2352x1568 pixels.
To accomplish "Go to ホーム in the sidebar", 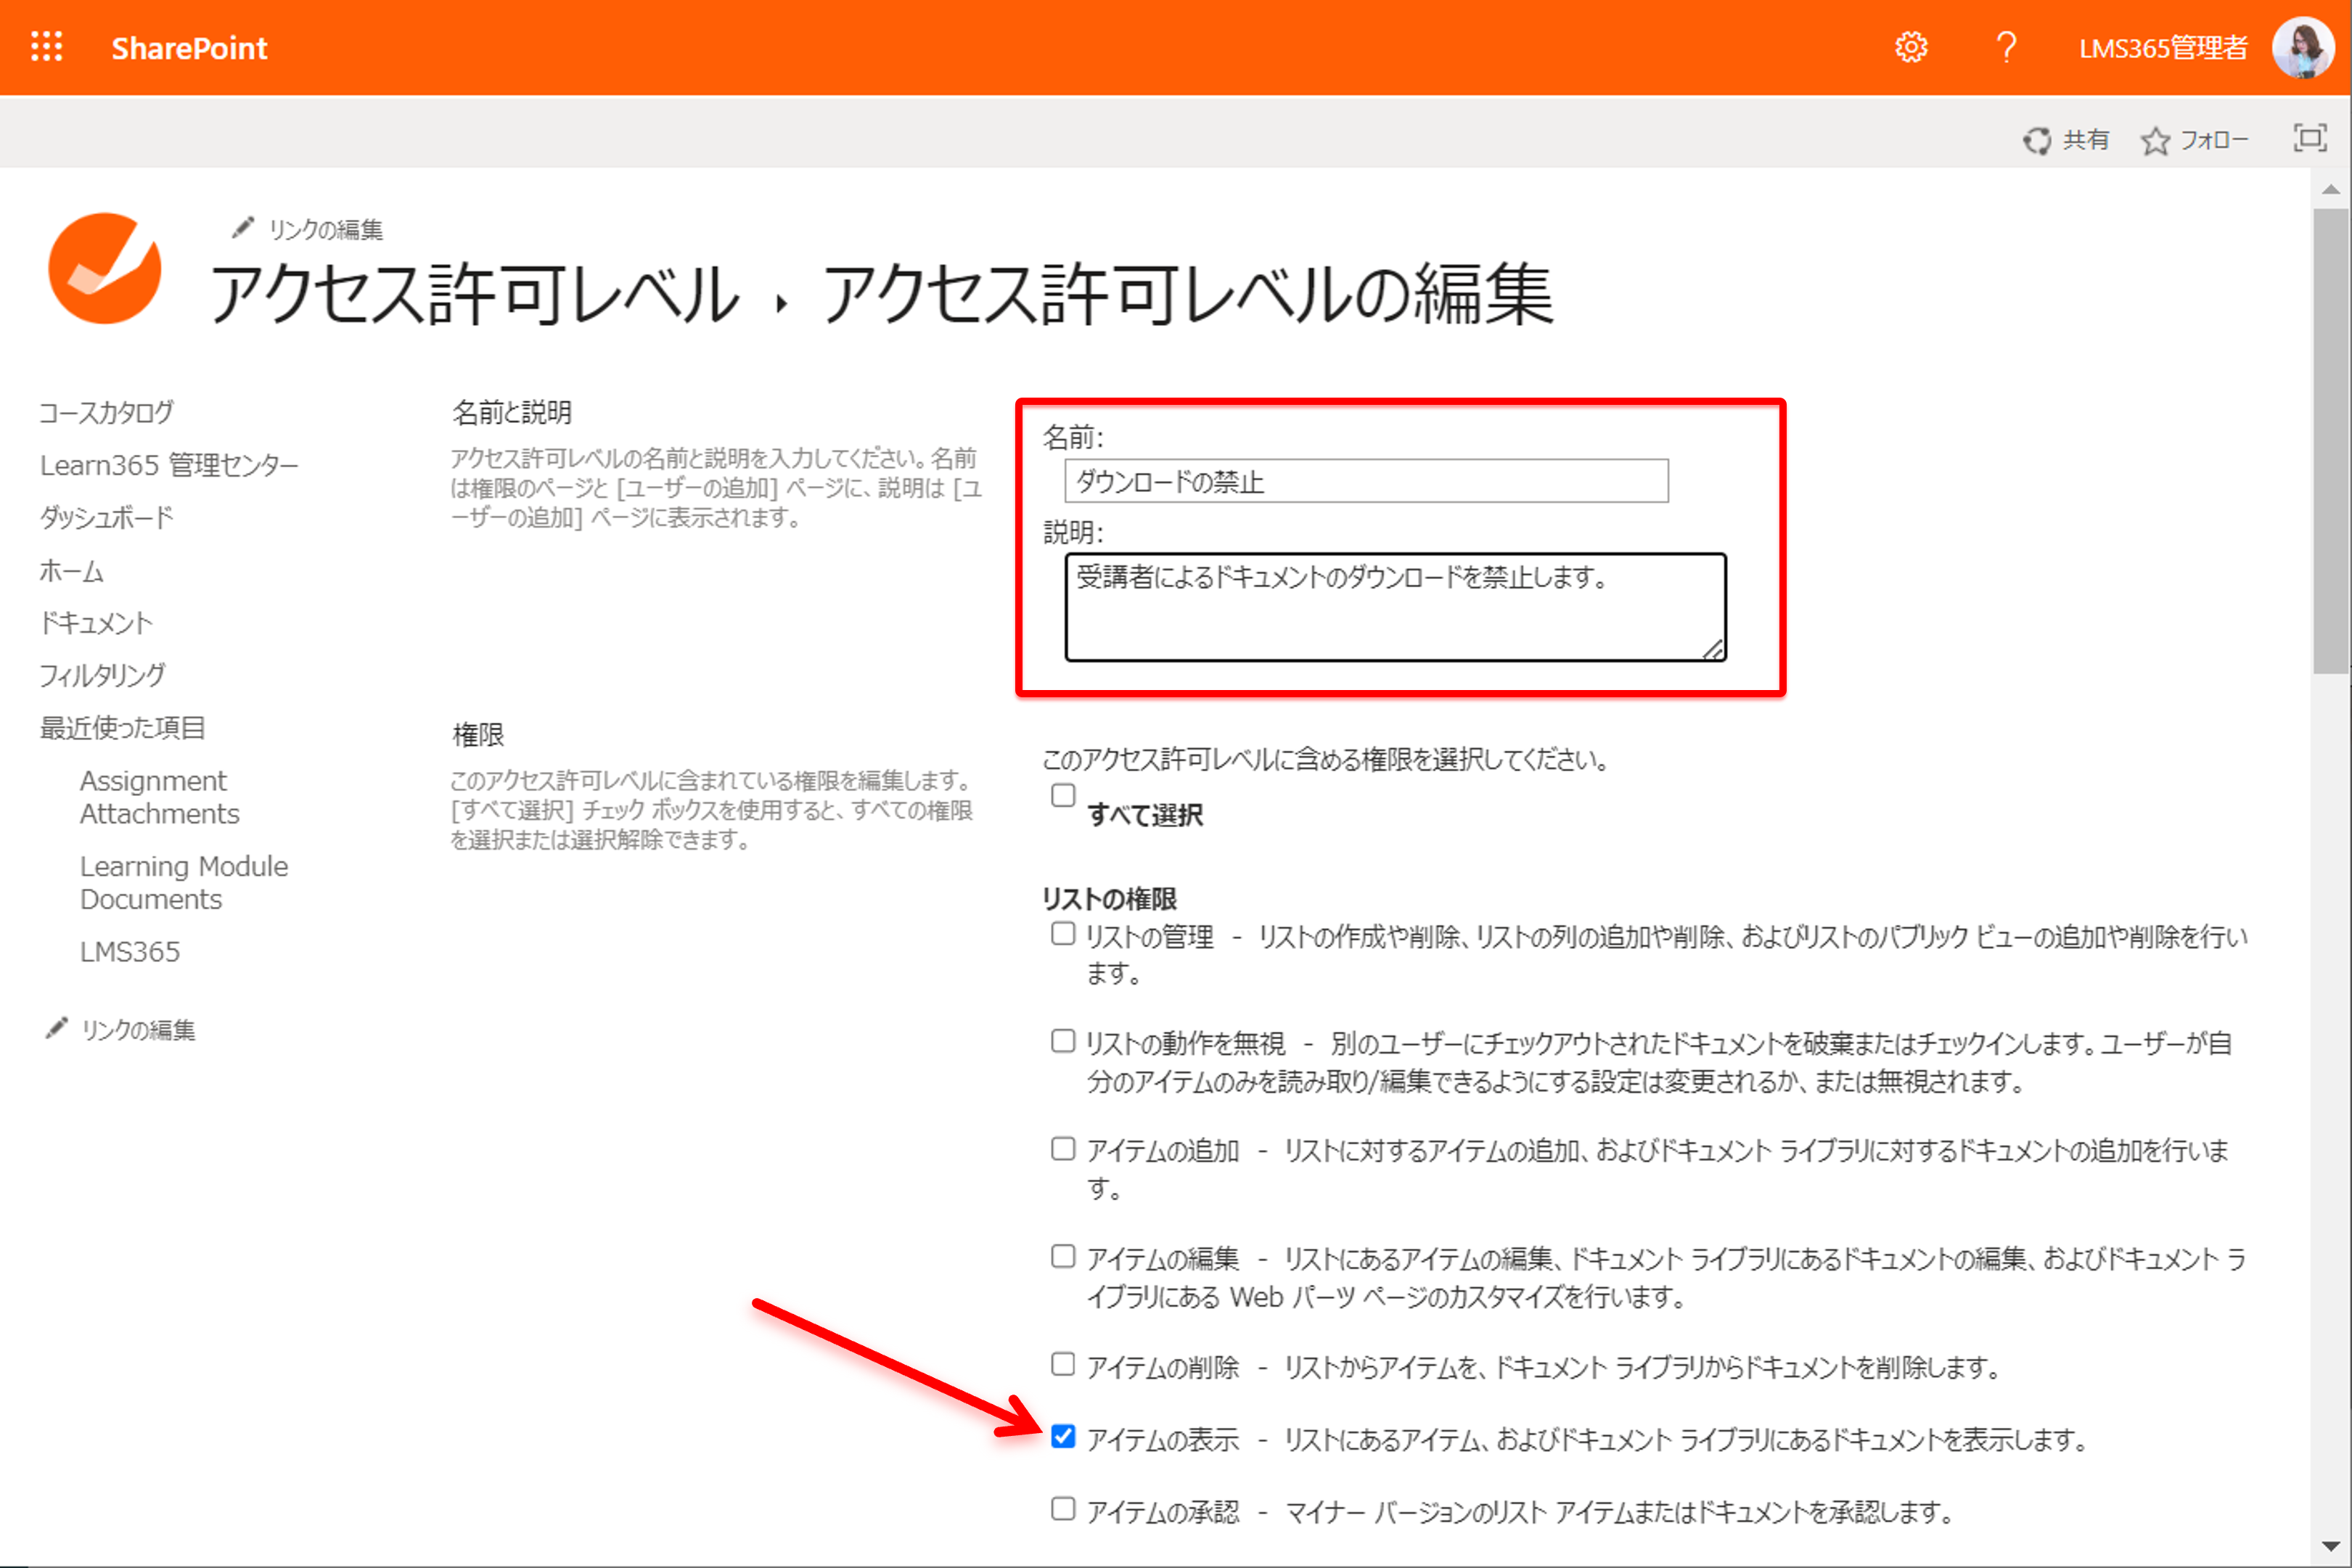I will coord(71,571).
